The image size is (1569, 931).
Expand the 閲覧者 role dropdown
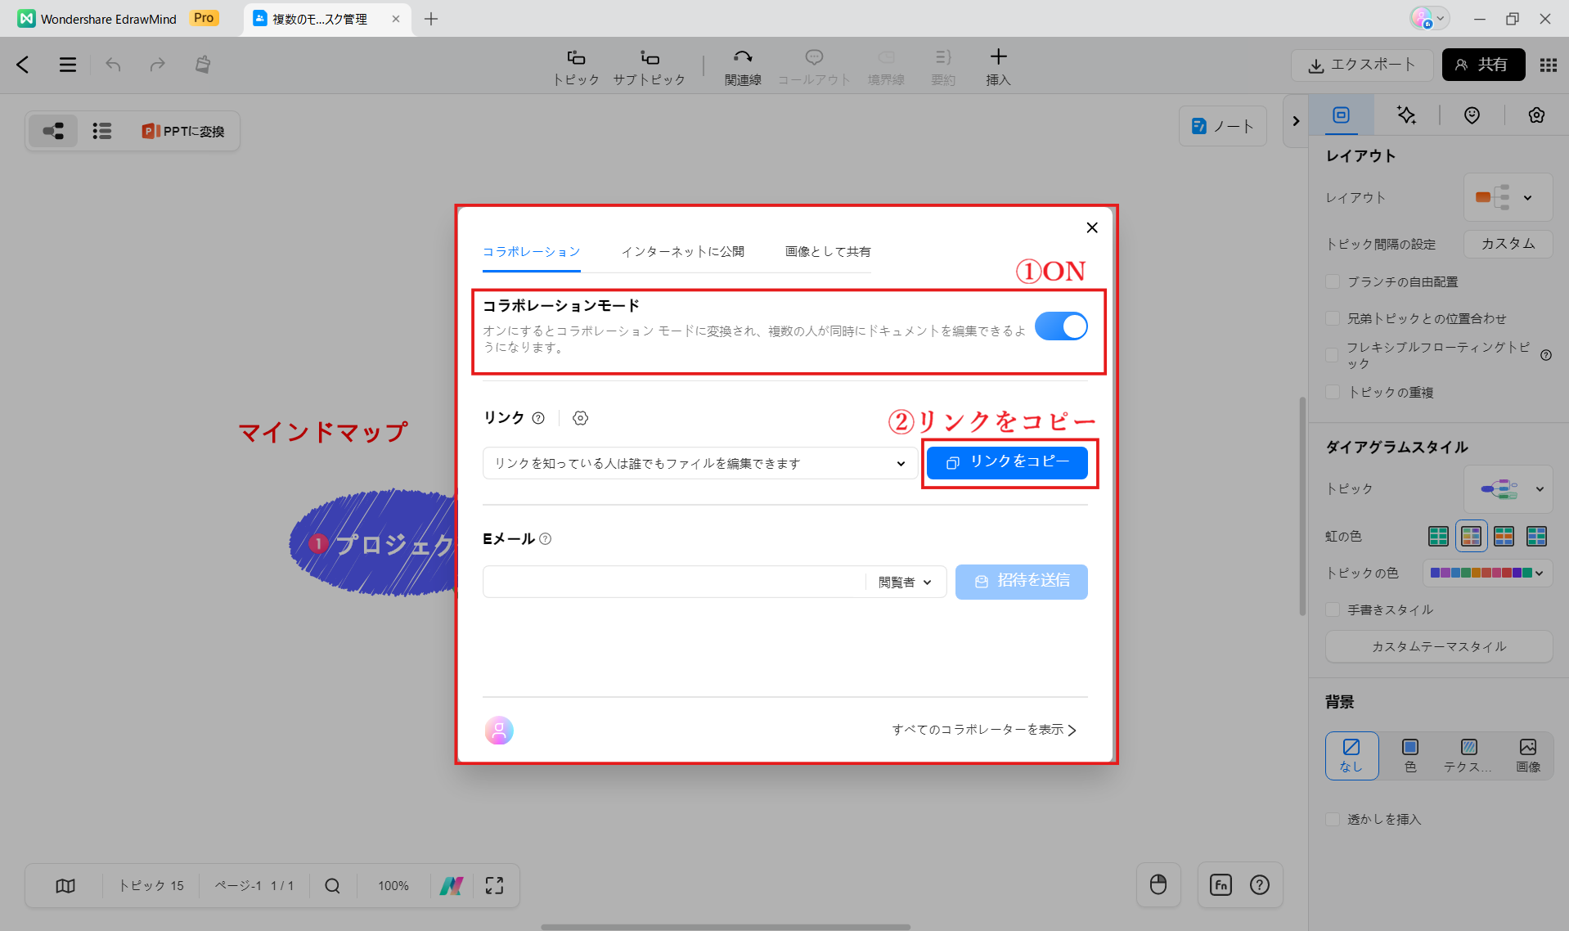pos(905,582)
